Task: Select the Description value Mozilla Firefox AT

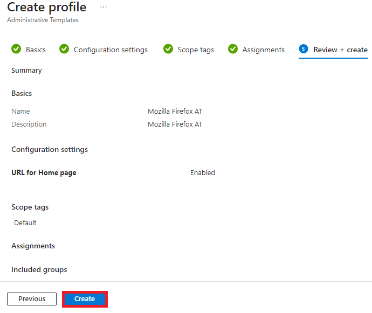Action: click(175, 124)
